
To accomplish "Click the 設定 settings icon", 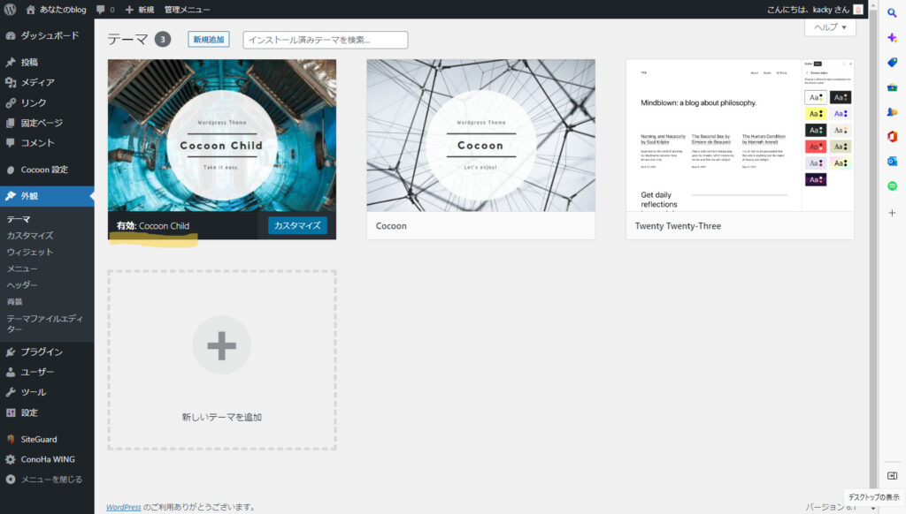I will [11, 412].
